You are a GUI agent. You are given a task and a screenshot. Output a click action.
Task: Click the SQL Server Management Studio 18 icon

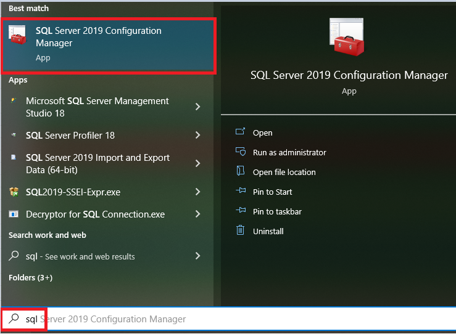pos(14,101)
